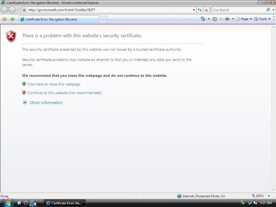Click the network connection tray icon
The height and width of the screenshot is (207, 276).
(250, 203)
